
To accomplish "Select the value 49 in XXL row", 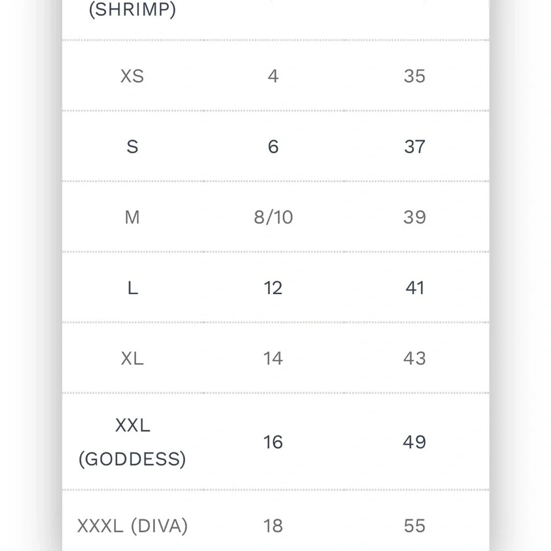I will point(414,442).
